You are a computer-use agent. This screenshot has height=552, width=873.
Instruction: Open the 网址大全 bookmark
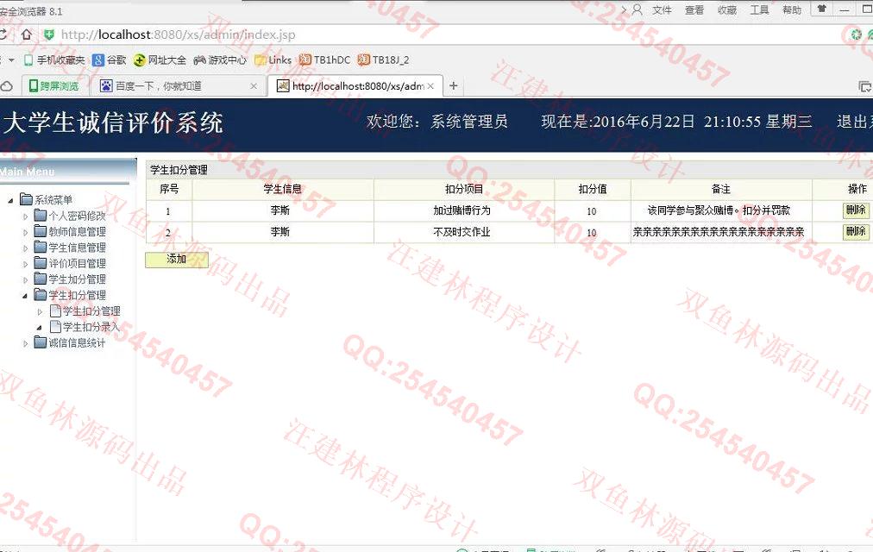(160, 60)
